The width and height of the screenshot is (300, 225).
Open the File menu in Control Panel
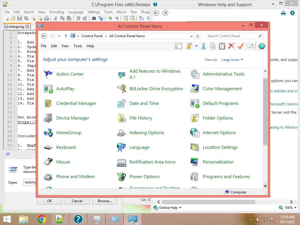tap(44, 46)
